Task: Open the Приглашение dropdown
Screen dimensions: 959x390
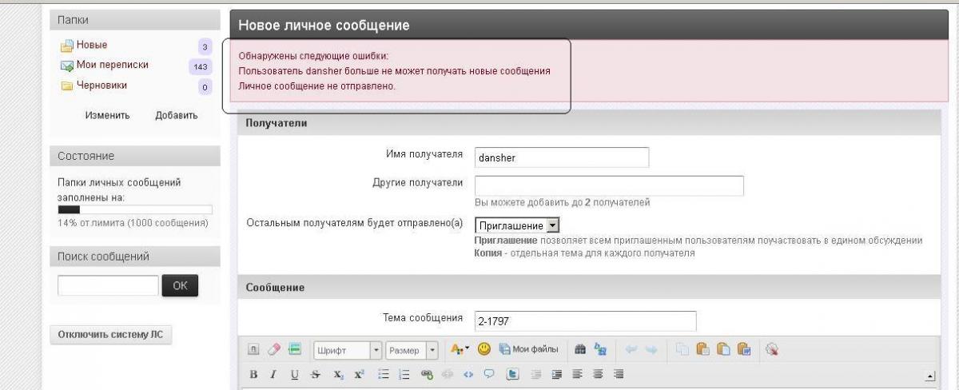Action: click(x=516, y=225)
